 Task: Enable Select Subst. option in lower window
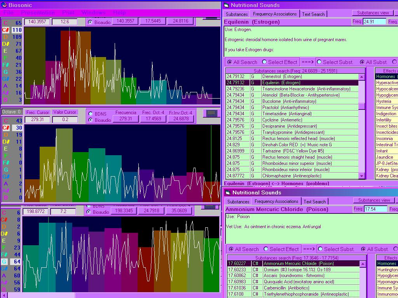[x=320, y=249]
